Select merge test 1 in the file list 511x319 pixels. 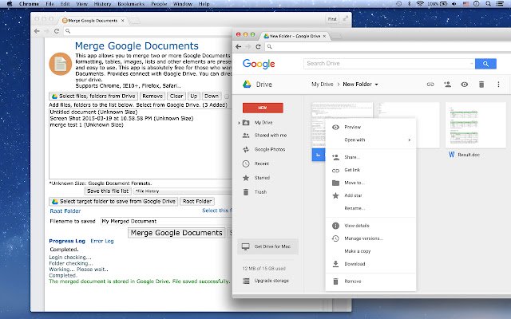[x=86, y=124]
